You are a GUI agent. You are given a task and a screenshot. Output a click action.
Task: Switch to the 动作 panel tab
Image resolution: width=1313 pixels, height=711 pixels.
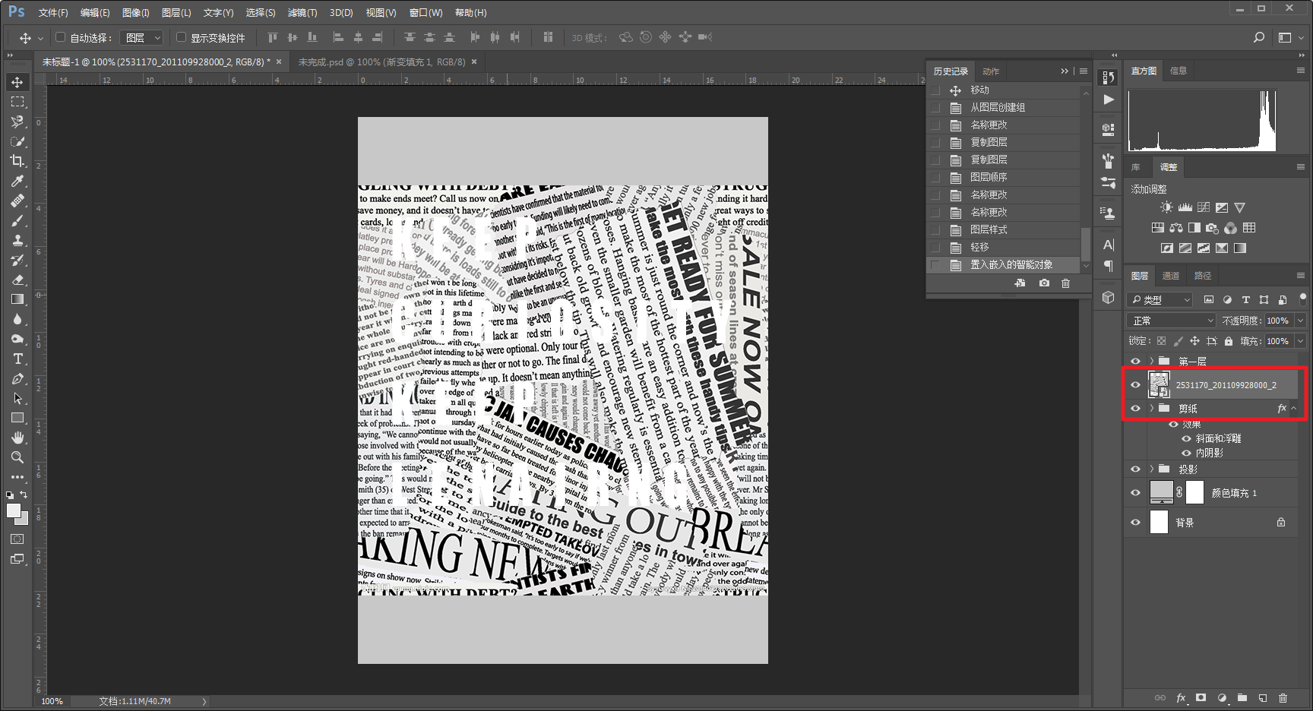point(991,71)
